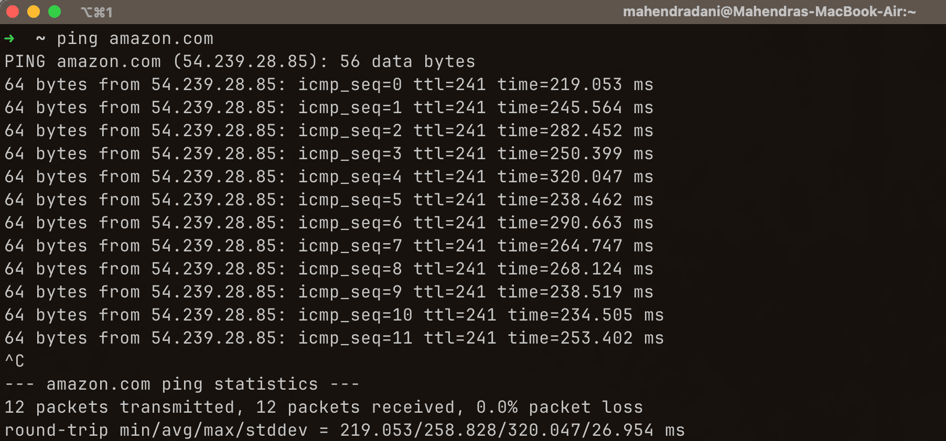This screenshot has height=441, width=946.
Task: Click the tilde home directory symbol
Action: pos(40,38)
